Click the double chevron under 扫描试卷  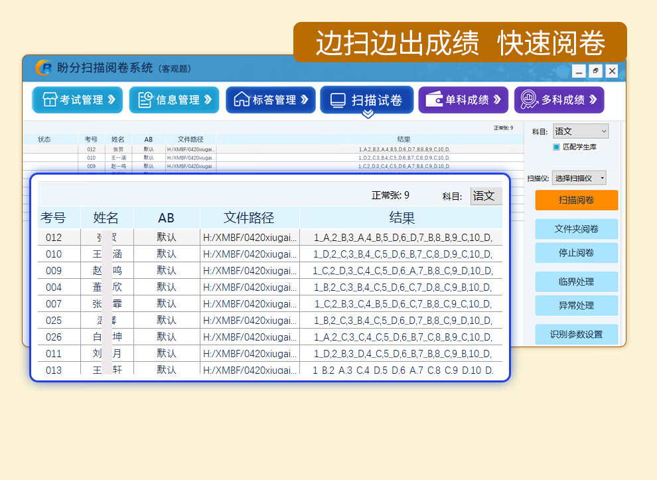(368, 114)
